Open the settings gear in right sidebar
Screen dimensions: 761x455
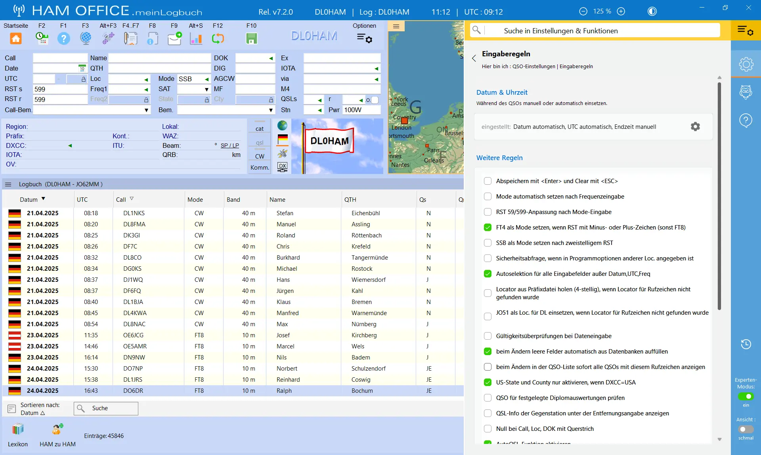pyautogui.click(x=746, y=64)
